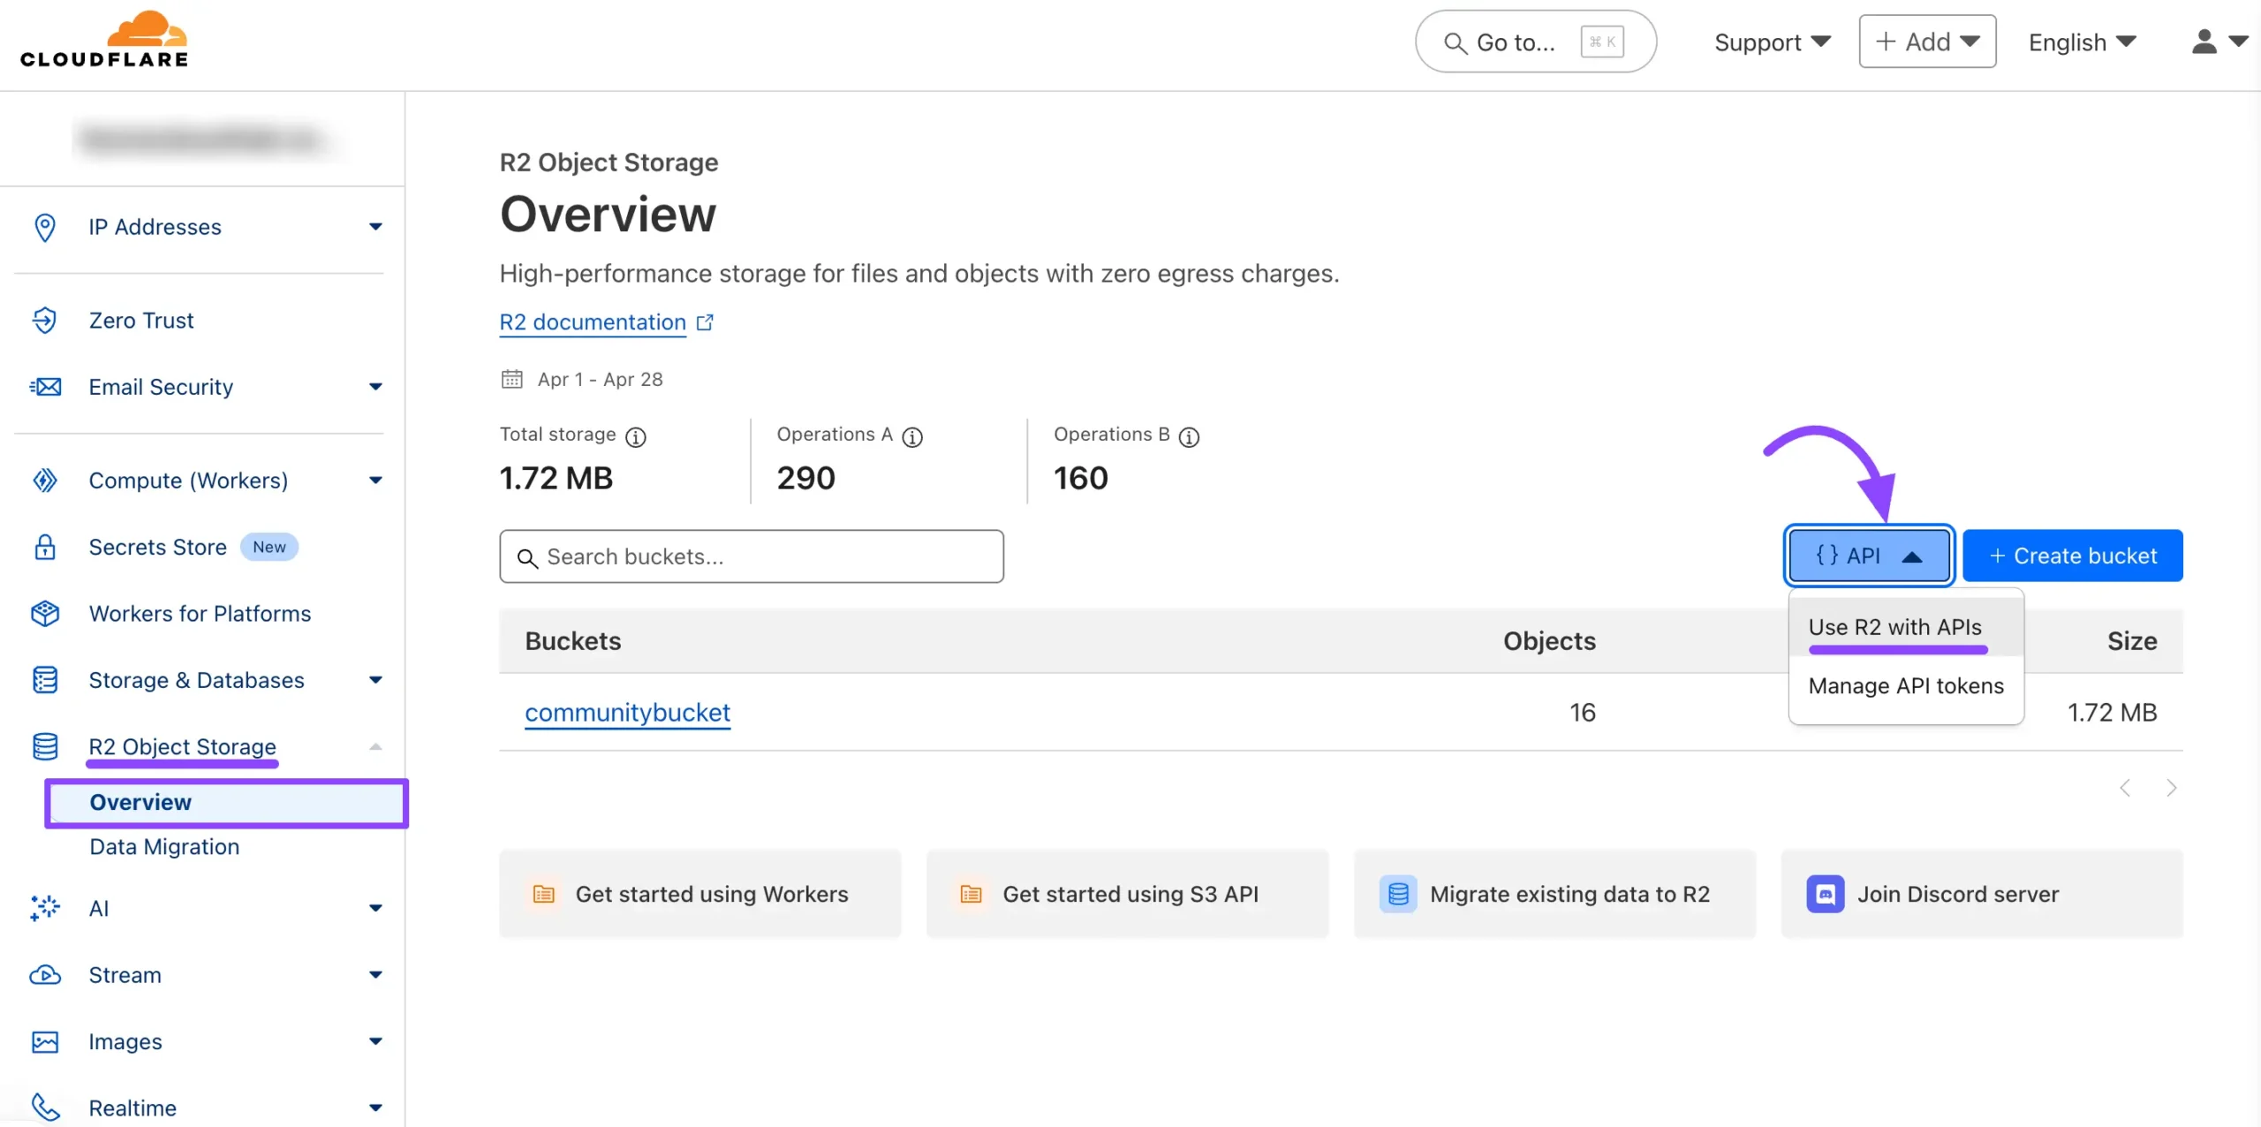The width and height of the screenshot is (2261, 1127).
Task: Click the R2 Object Storage database icon
Action: click(45, 746)
